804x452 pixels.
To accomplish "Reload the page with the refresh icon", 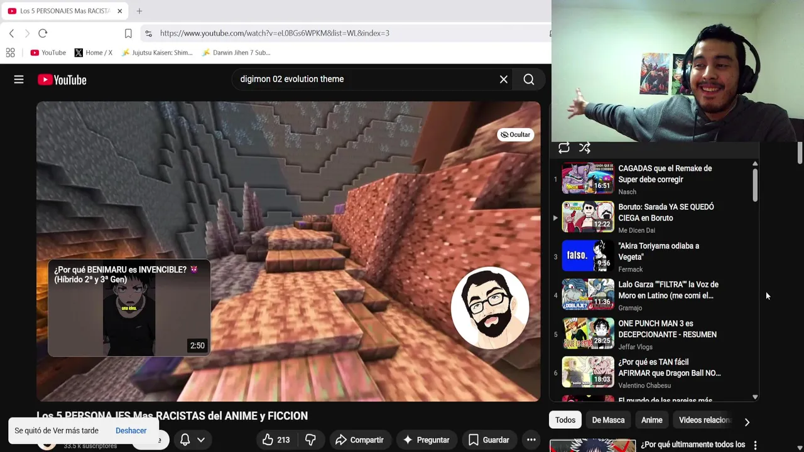I will pos(43,33).
